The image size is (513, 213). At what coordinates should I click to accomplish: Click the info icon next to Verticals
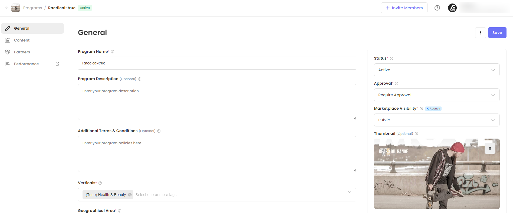pyautogui.click(x=100, y=183)
